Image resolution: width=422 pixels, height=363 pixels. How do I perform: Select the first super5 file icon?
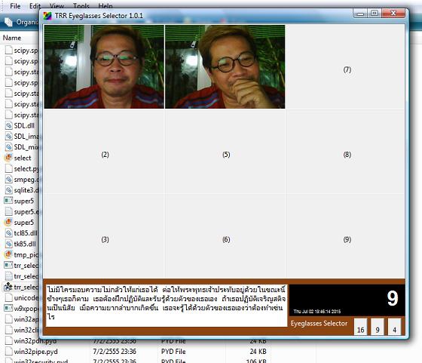click(8, 201)
